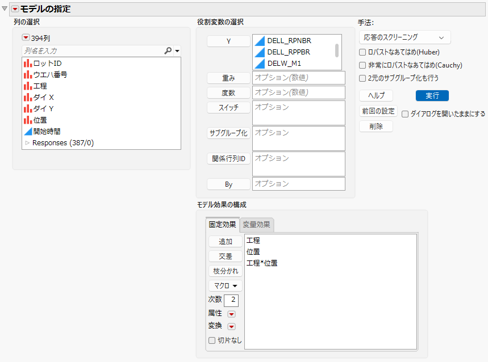Enable 非常にロバストなあてはめ(Cauchy) checkbox
Viewport: 488px width, 362px height.
tap(362, 65)
